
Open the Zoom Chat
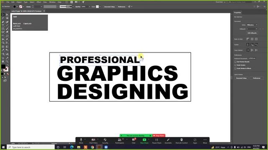[134, 141]
